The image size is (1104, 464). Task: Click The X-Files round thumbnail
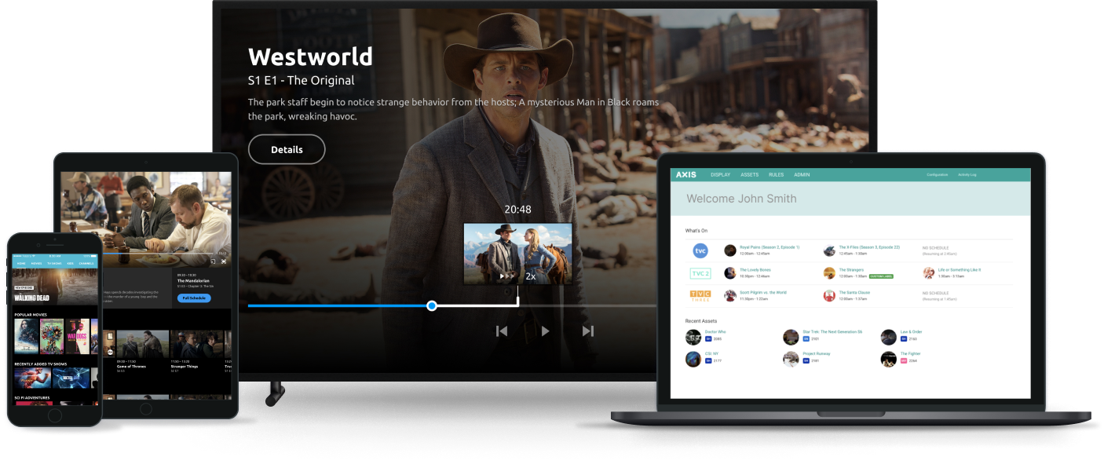pyautogui.click(x=829, y=250)
